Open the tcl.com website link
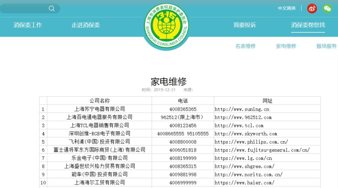The image size is (338, 188). (239, 126)
